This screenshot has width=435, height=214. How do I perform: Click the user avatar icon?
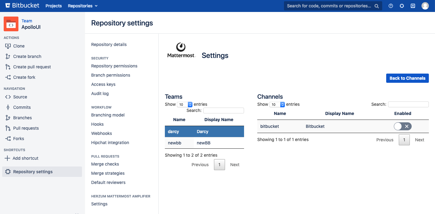coord(425,6)
